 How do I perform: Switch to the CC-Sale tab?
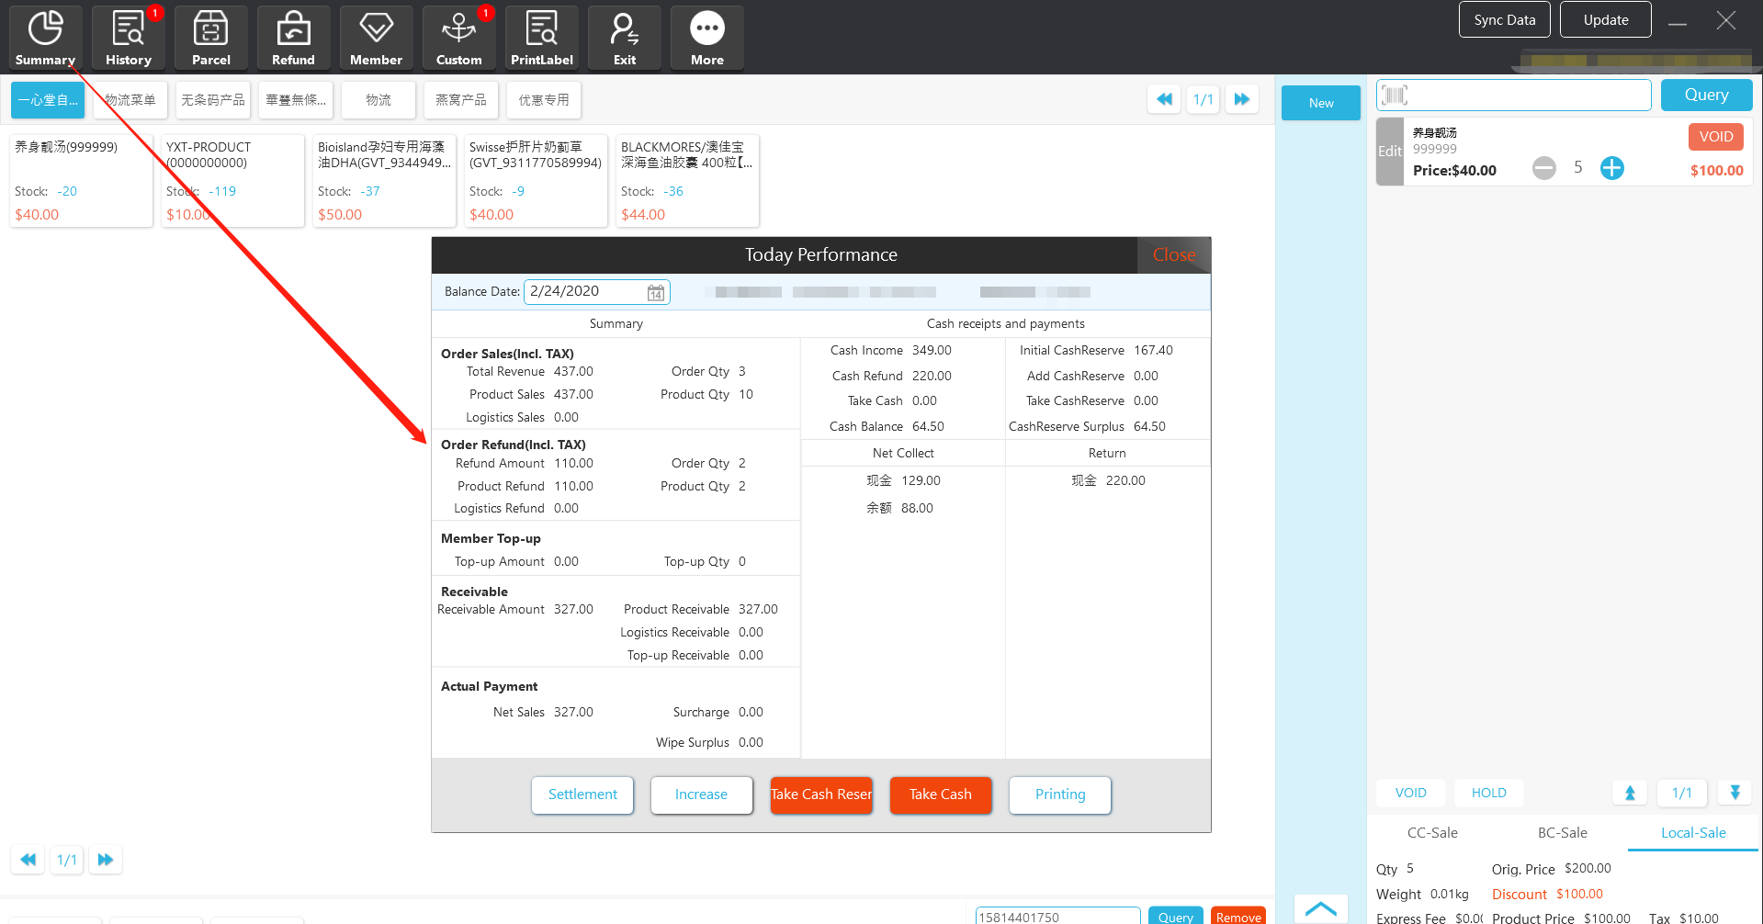tap(1431, 832)
